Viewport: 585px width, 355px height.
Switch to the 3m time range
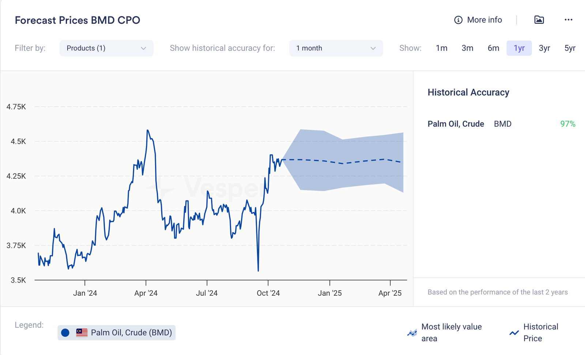pos(467,48)
